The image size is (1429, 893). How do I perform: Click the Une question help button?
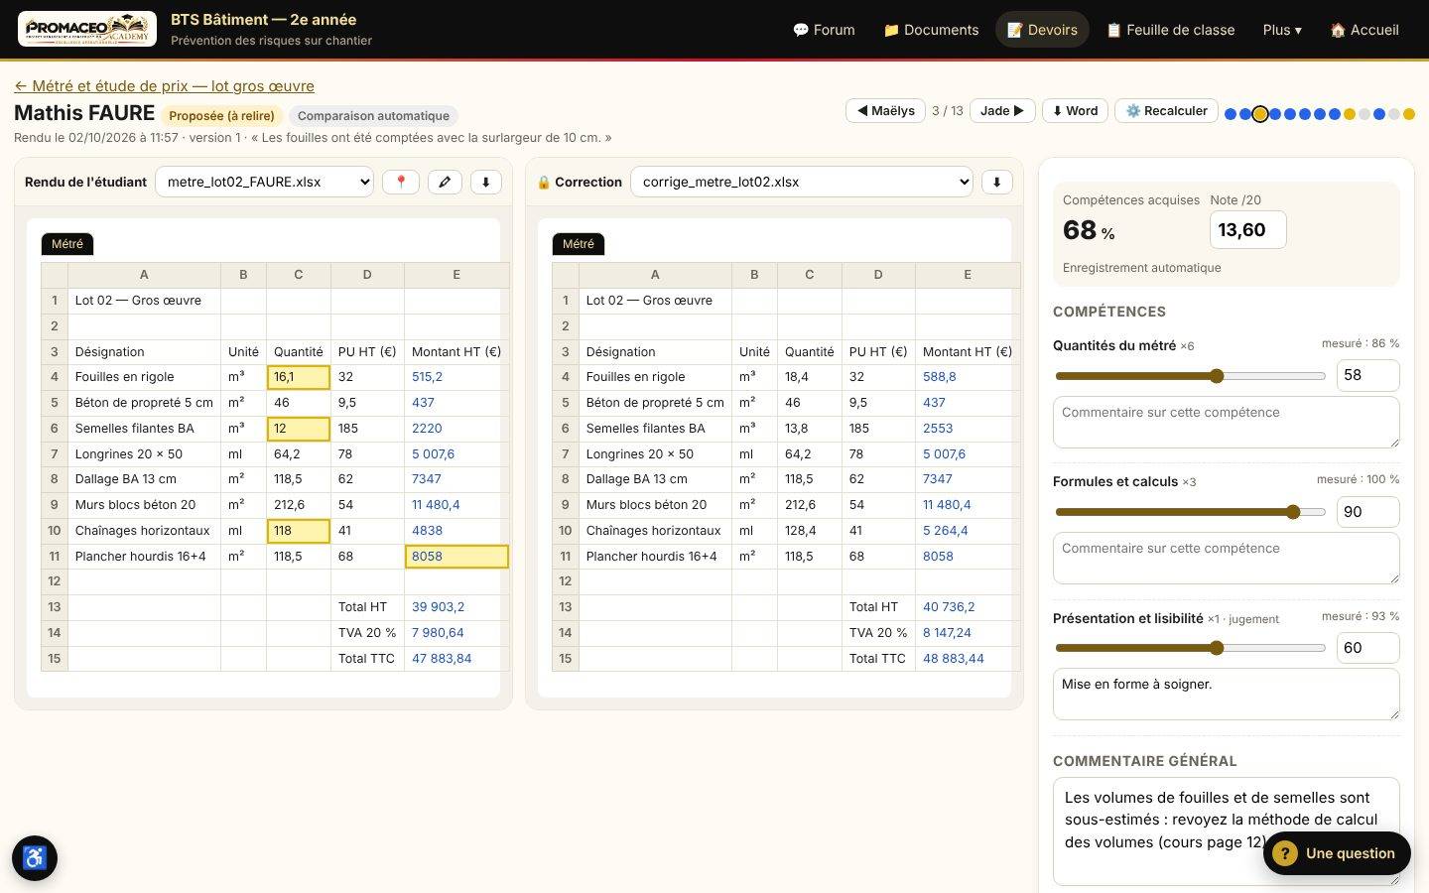(1337, 853)
